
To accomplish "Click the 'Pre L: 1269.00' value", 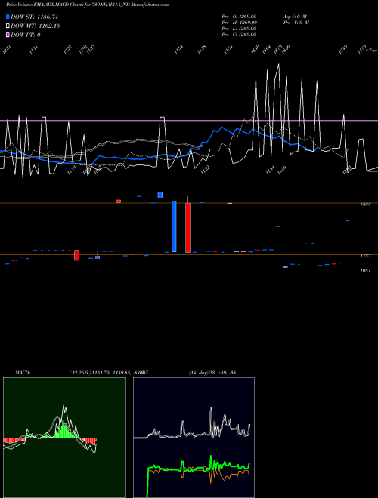I will tap(239, 29).
